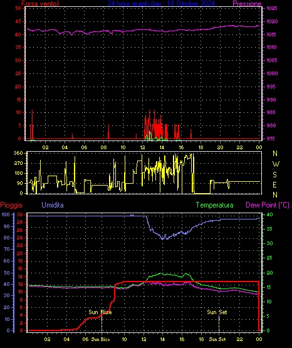Click the Sun Rise marker inside the chart

click(x=100, y=312)
